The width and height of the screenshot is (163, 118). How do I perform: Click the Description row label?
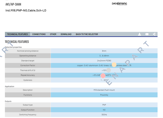pyautogui.click(x=28, y=90)
